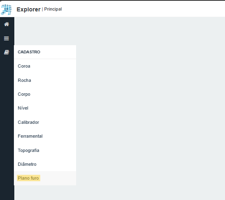The image size is (225, 200).
Task: Click the Explorer title text
Action: coord(29,9)
